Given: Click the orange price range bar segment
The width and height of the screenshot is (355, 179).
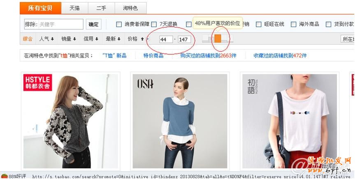Looking at the screenshot, I should [218, 39].
